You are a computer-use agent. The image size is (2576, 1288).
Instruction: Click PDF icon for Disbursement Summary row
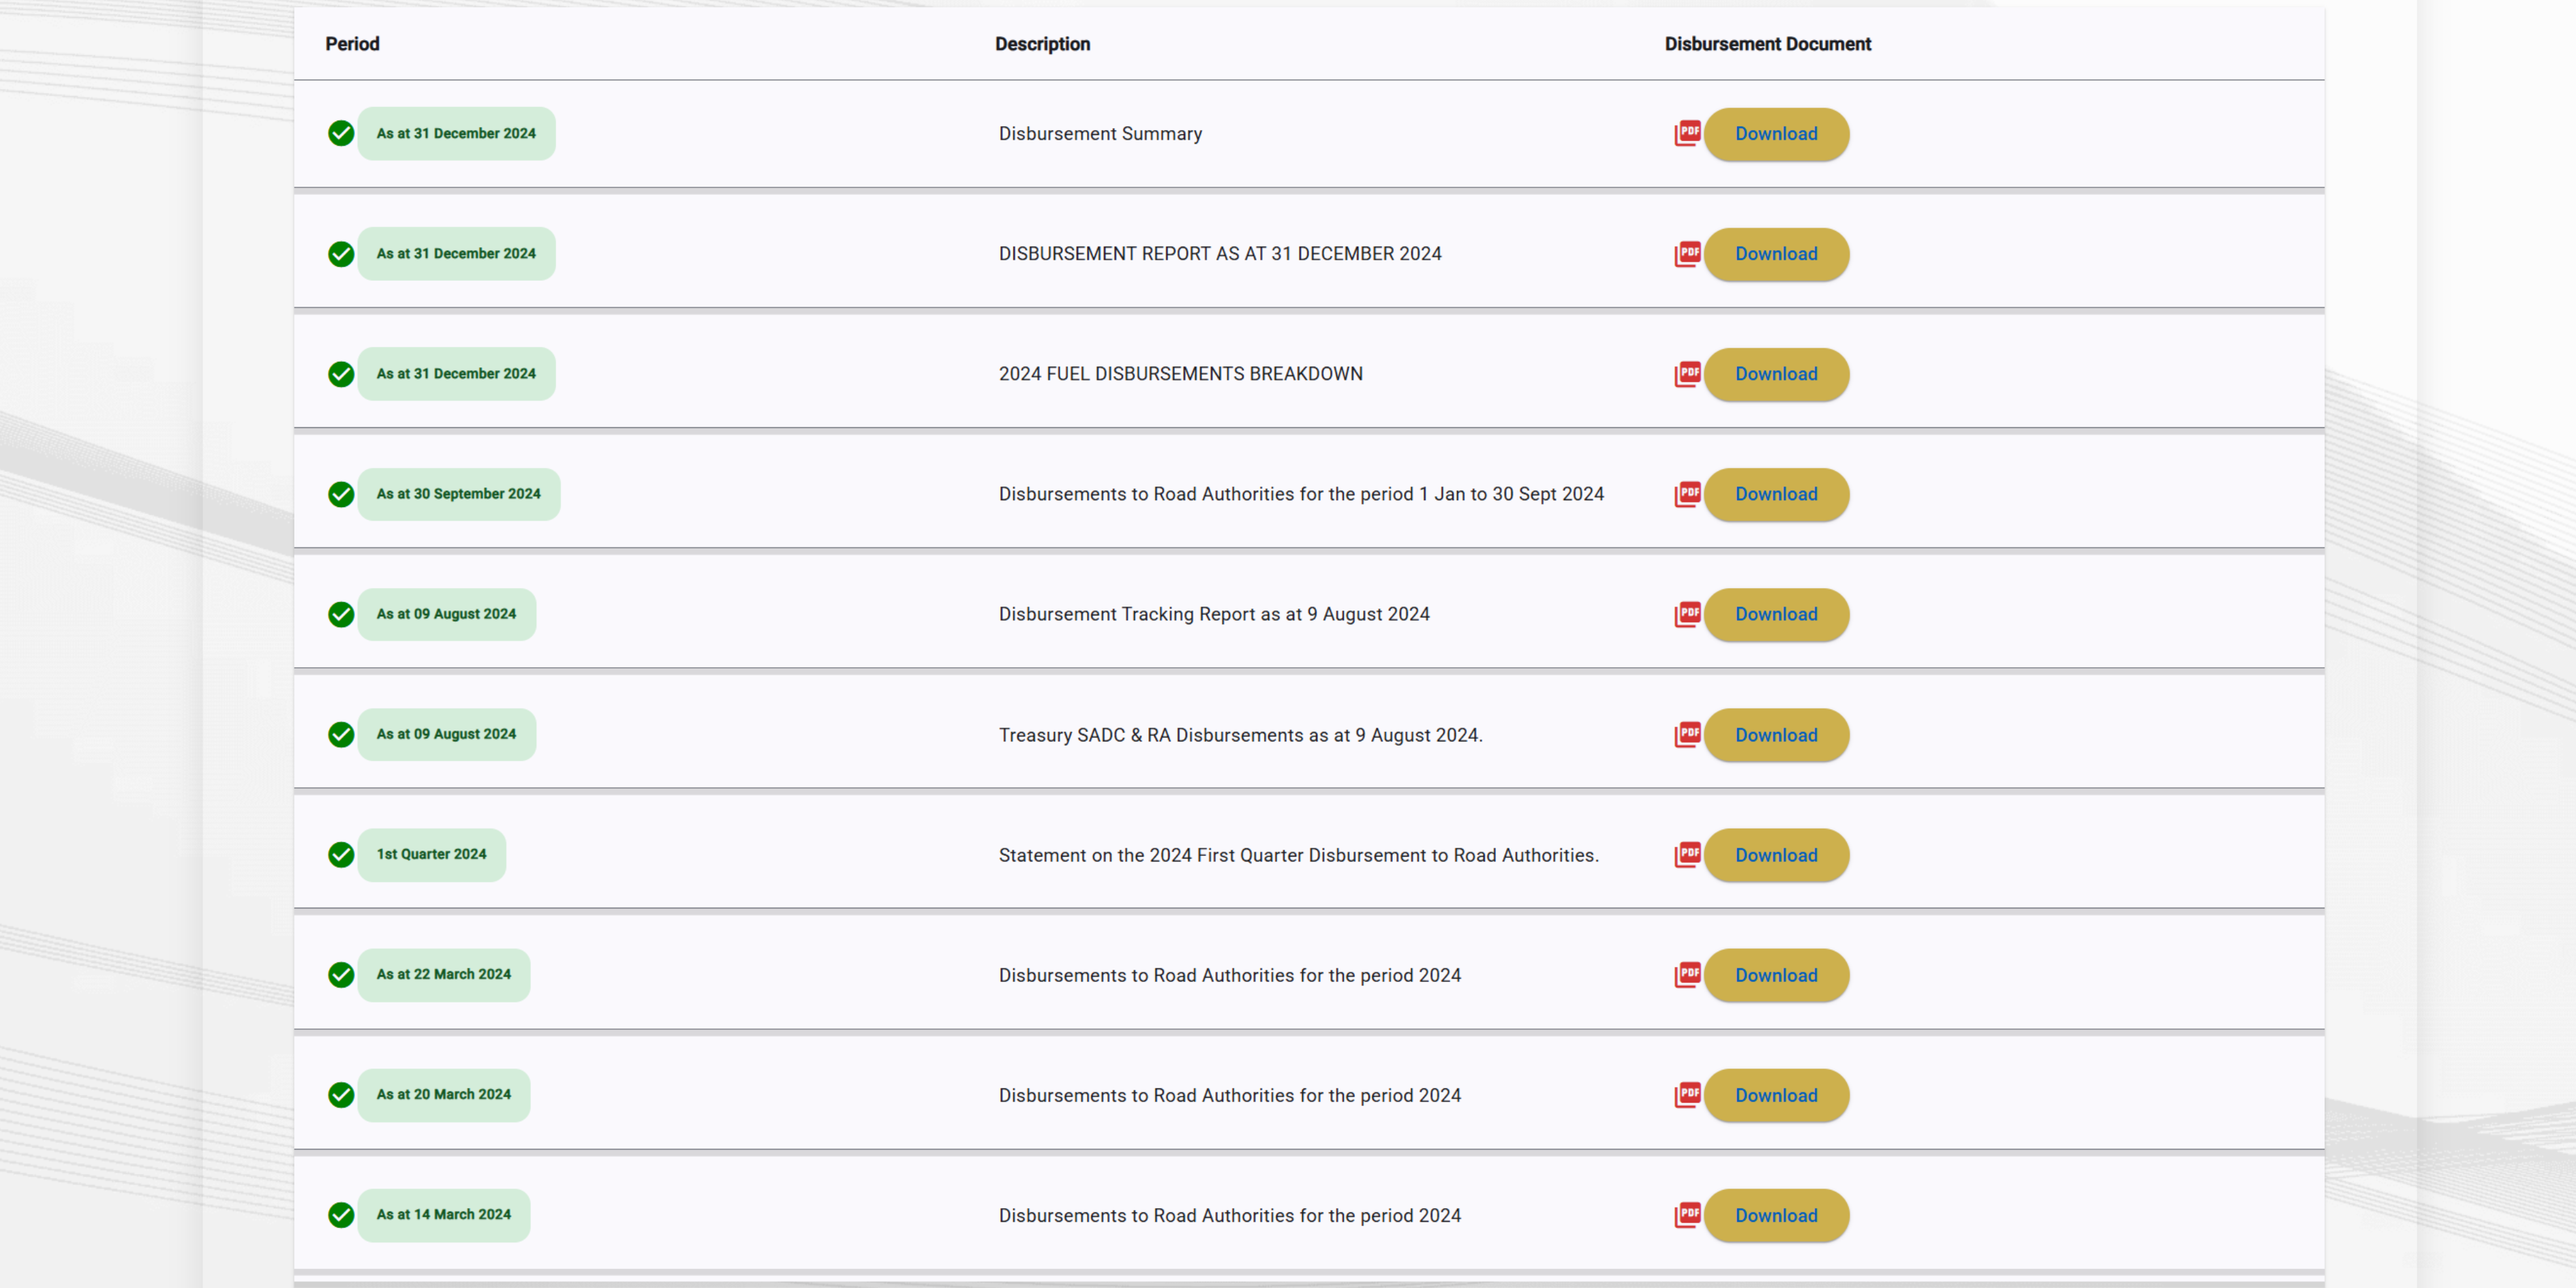click(x=1688, y=134)
